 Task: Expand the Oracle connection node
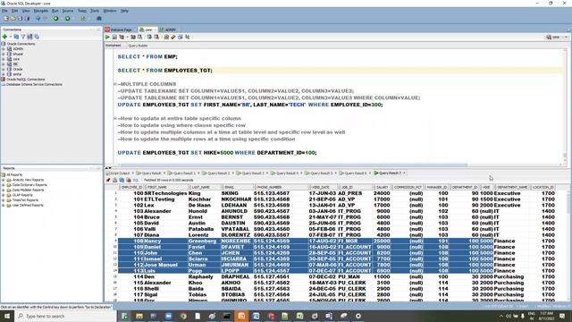click(x=4, y=69)
